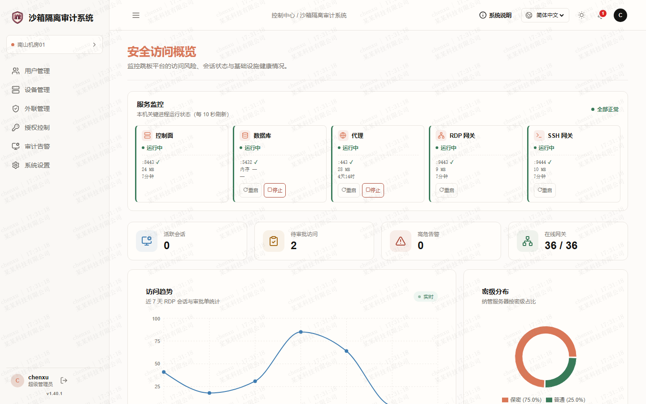Expand the 南山机房01 site selector
The width and height of the screenshot is (646, 404).
coord(54,44)
